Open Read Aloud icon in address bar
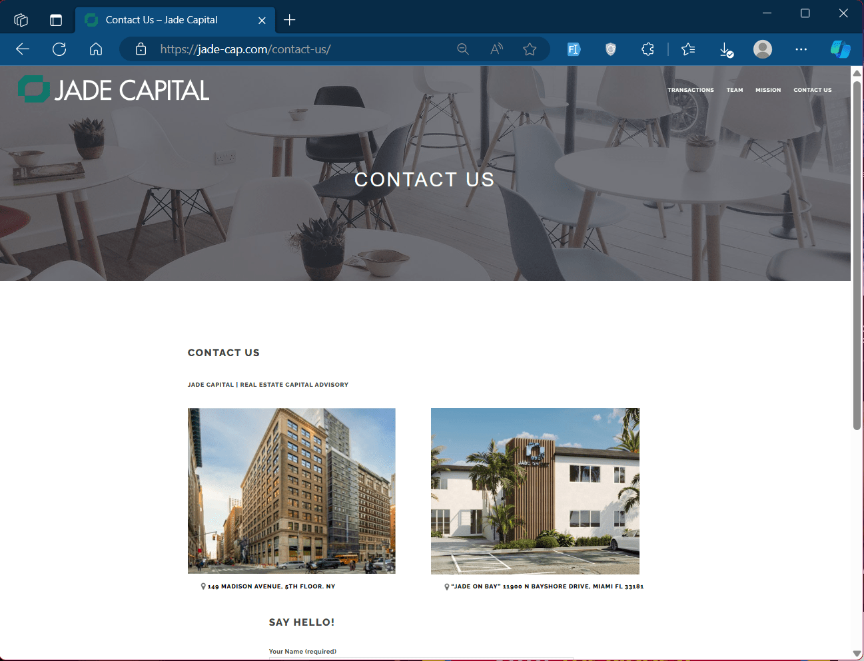Viewport: 864px width, 661px height. coord(496,49)
